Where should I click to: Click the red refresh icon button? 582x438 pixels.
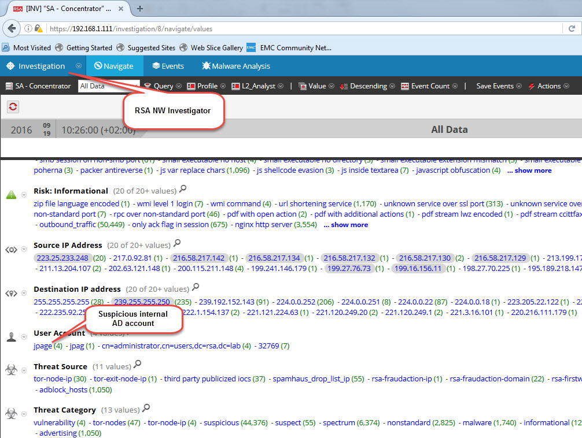(13, 107)
